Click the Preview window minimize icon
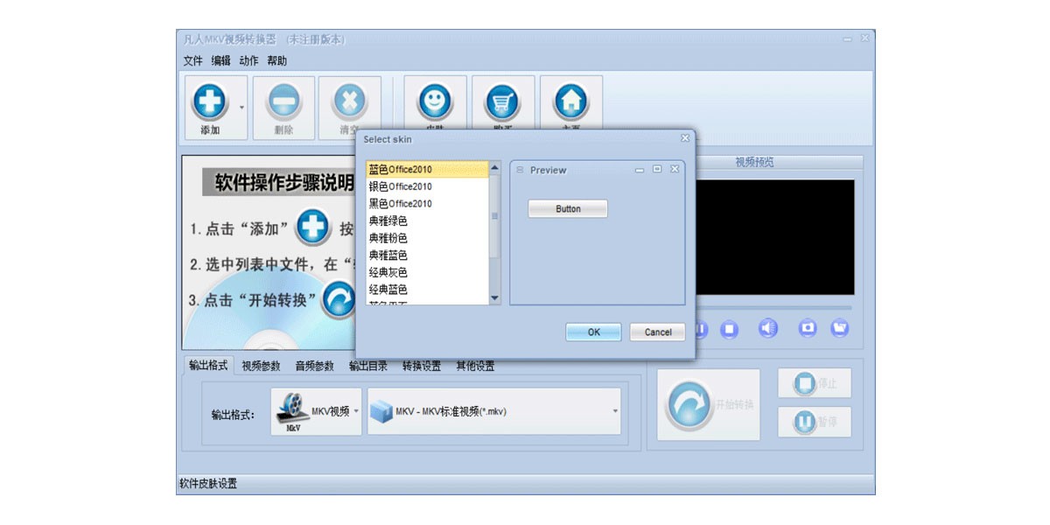Viewport: 1050px width, 525px height. pos(640,170)
